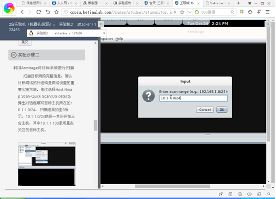Open the Workspaces menu in Armitage
Image resolution: width=276 pixels, height=199 pixels.
coord(107,39)
